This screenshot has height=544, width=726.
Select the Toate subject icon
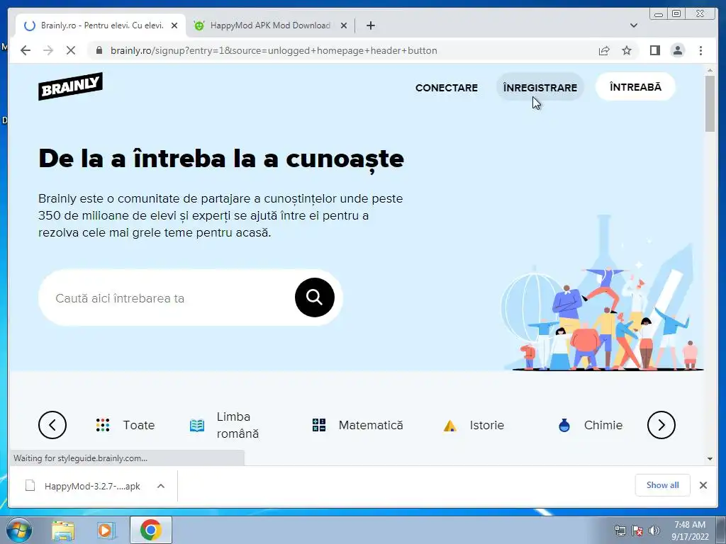point(103,425)
